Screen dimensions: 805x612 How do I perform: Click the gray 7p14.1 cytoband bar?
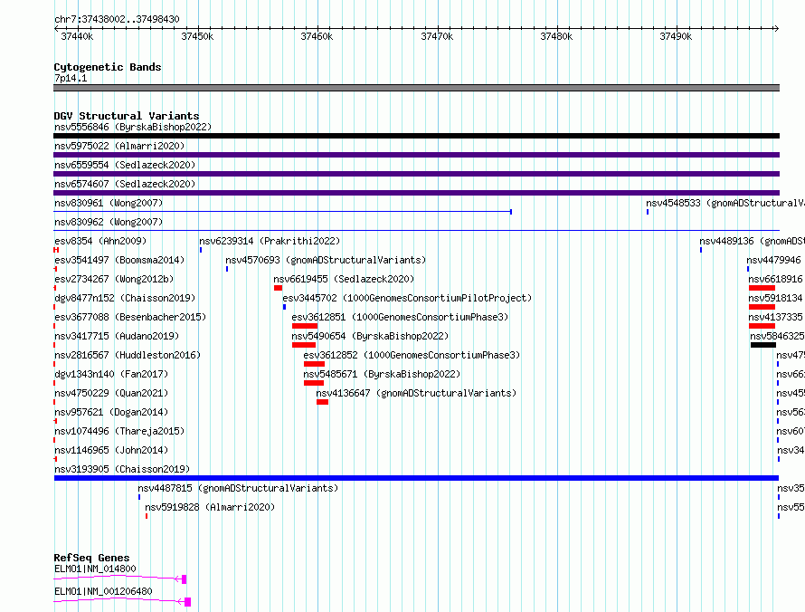click(x=416, y=88)
